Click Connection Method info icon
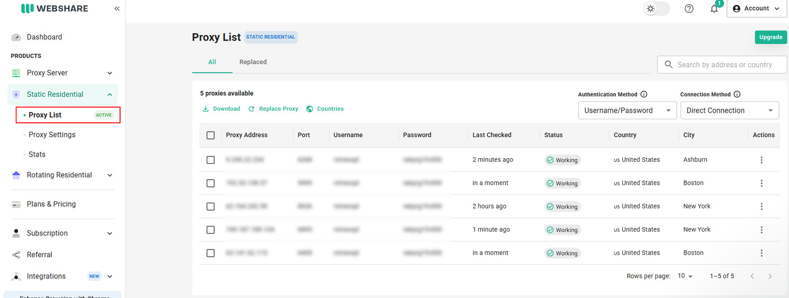Image resolution: width=789 pixels, height=298 pixels. [x=737, y=95]
